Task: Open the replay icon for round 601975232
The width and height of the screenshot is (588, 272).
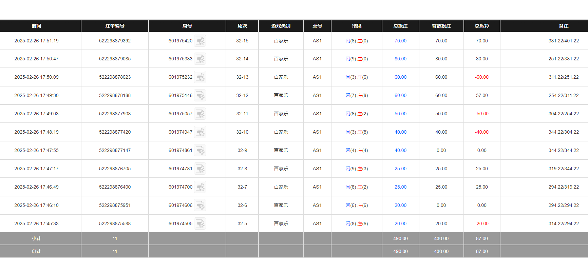Action: coord(200,77)
